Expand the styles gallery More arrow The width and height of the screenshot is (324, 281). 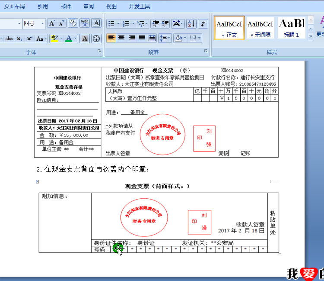point(311,36)
